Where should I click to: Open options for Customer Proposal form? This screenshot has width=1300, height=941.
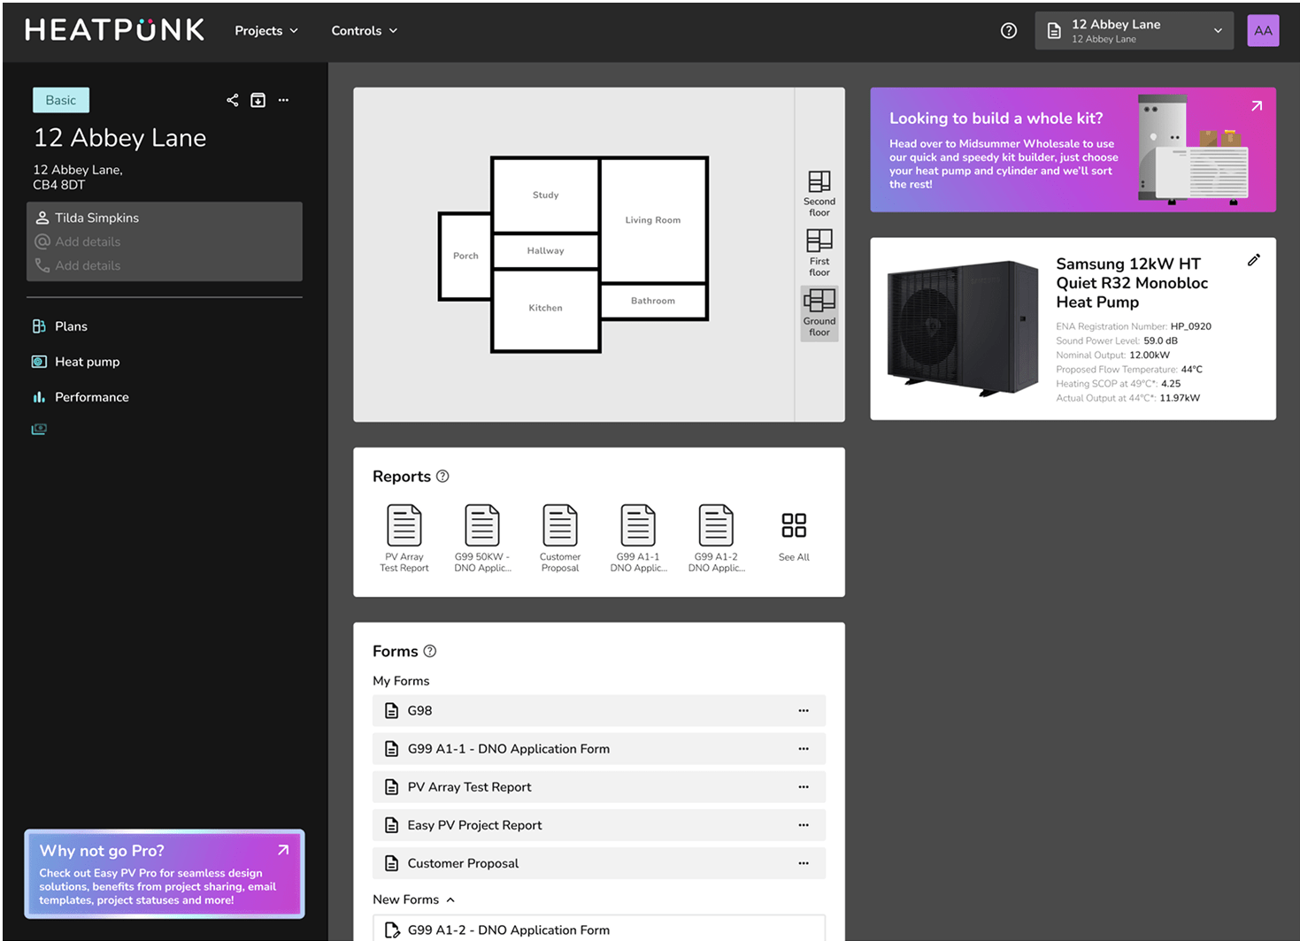(804, 863)
